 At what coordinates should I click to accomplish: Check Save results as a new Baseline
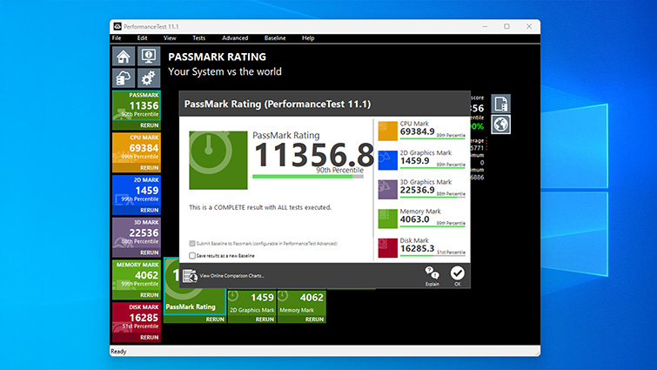coord(192,256)
